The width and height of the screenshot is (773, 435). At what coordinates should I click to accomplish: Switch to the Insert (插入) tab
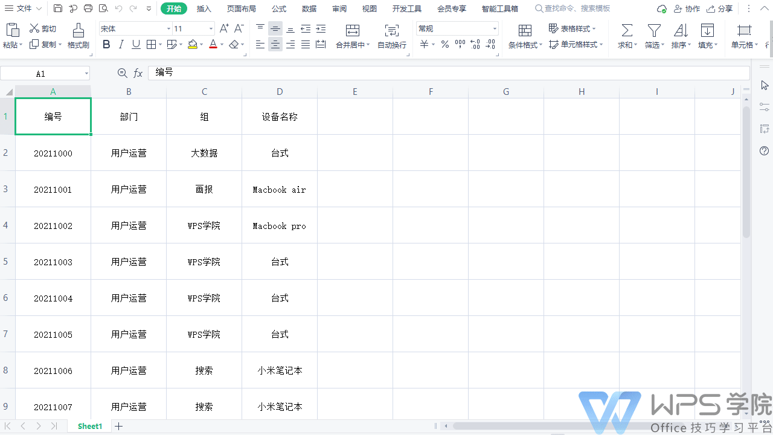point(204,8)
